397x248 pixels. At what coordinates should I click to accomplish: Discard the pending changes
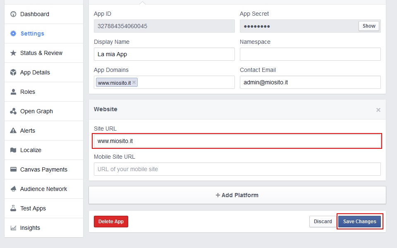323,222
